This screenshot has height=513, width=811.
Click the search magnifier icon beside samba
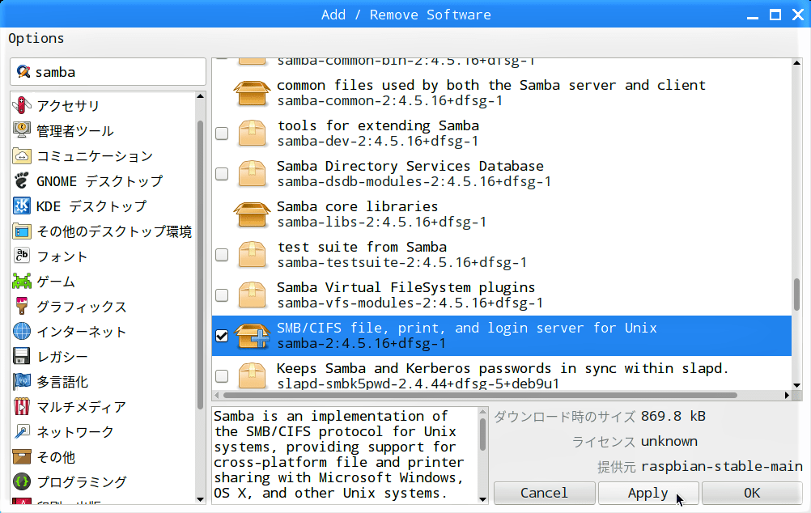tap(23, 71)
